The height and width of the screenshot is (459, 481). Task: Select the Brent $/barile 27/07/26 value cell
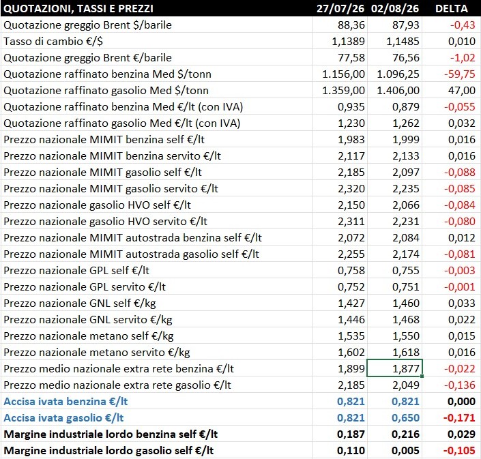coord(340,25)
